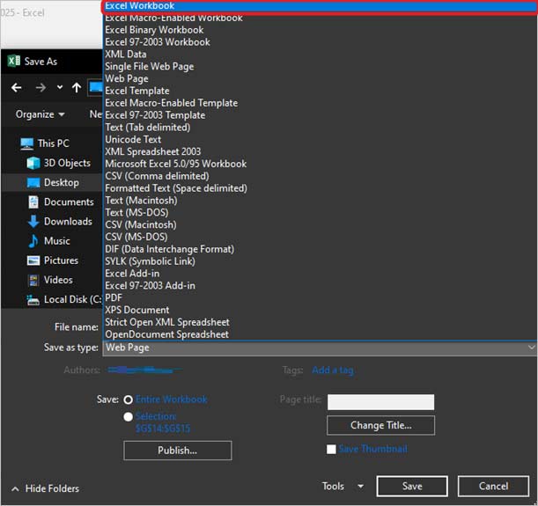Open the Videos folder

[x=58, y=280]
